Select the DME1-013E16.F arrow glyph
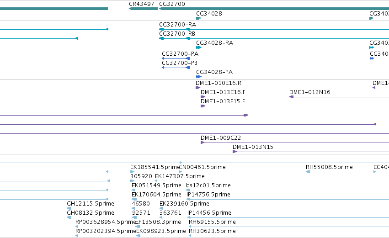This screenshot has width=389, height=238. click(x=203, y=97)
